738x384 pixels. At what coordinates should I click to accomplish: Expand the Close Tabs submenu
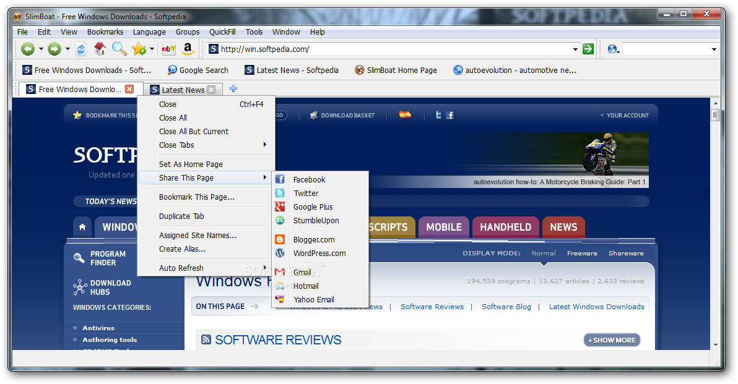206,145
